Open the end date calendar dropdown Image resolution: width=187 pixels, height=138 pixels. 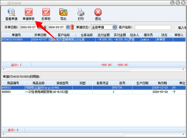68,27
